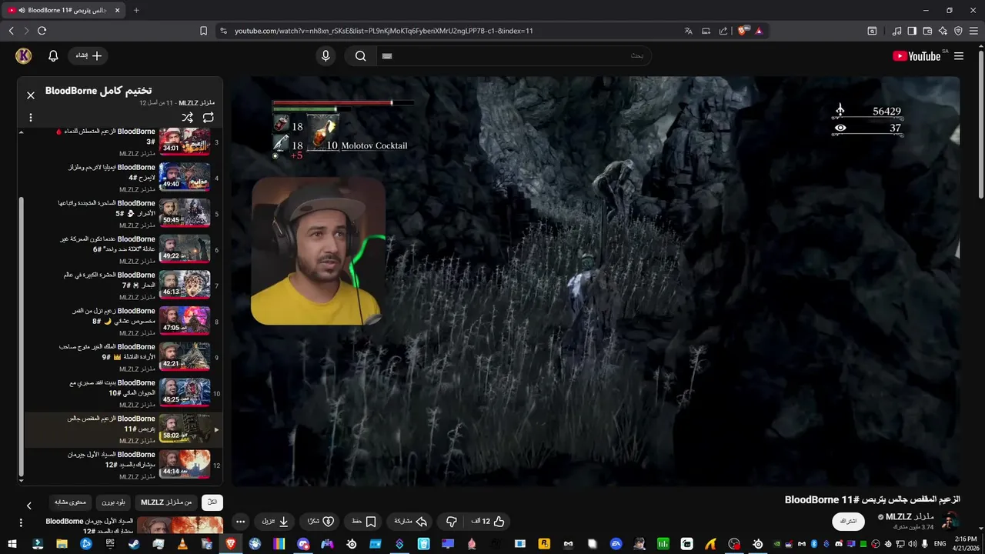Open Steam from the taskbar
This screenshot has width=985, height=554.
pyautogui.click(x=133, y=543)
